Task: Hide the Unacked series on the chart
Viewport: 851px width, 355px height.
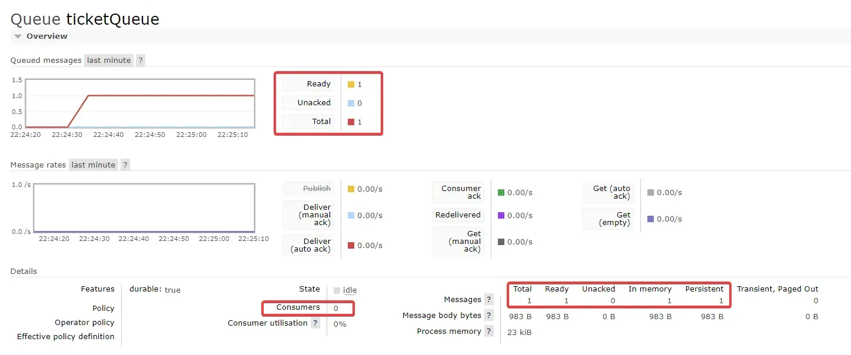Action: (307, 102)
